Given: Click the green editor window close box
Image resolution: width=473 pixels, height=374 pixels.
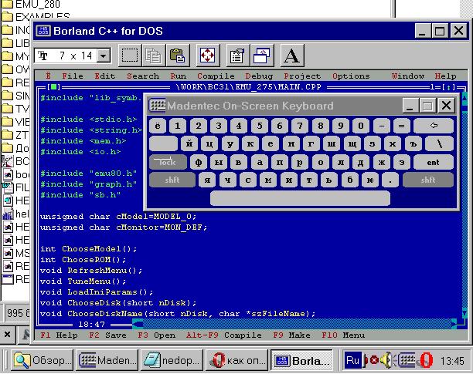Looking at the screenshot, I should 53,87.
